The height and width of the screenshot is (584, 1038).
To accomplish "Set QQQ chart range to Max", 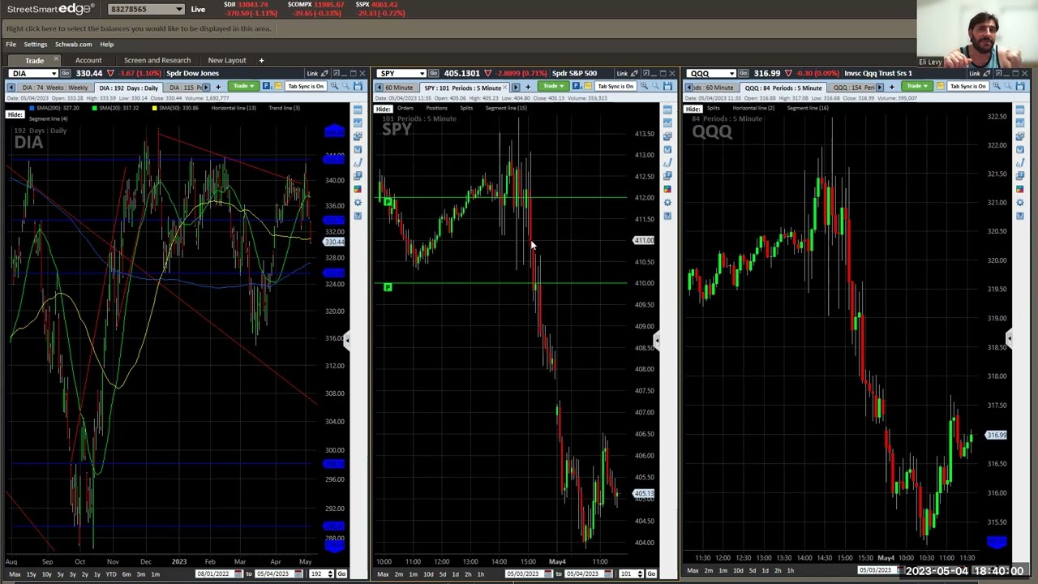I will tap(693, 570).
